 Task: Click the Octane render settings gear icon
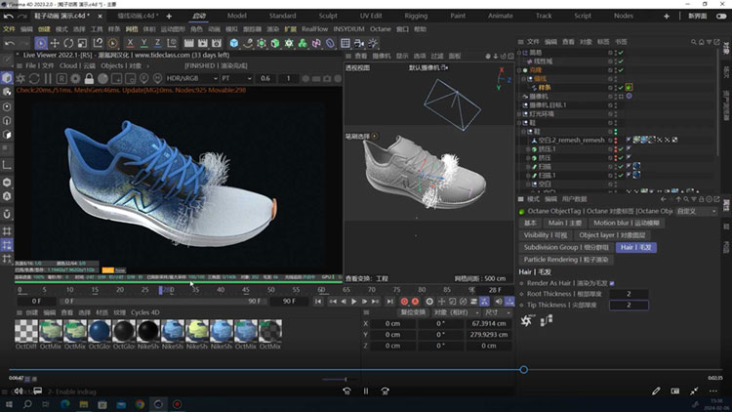(x=76, y=78)
